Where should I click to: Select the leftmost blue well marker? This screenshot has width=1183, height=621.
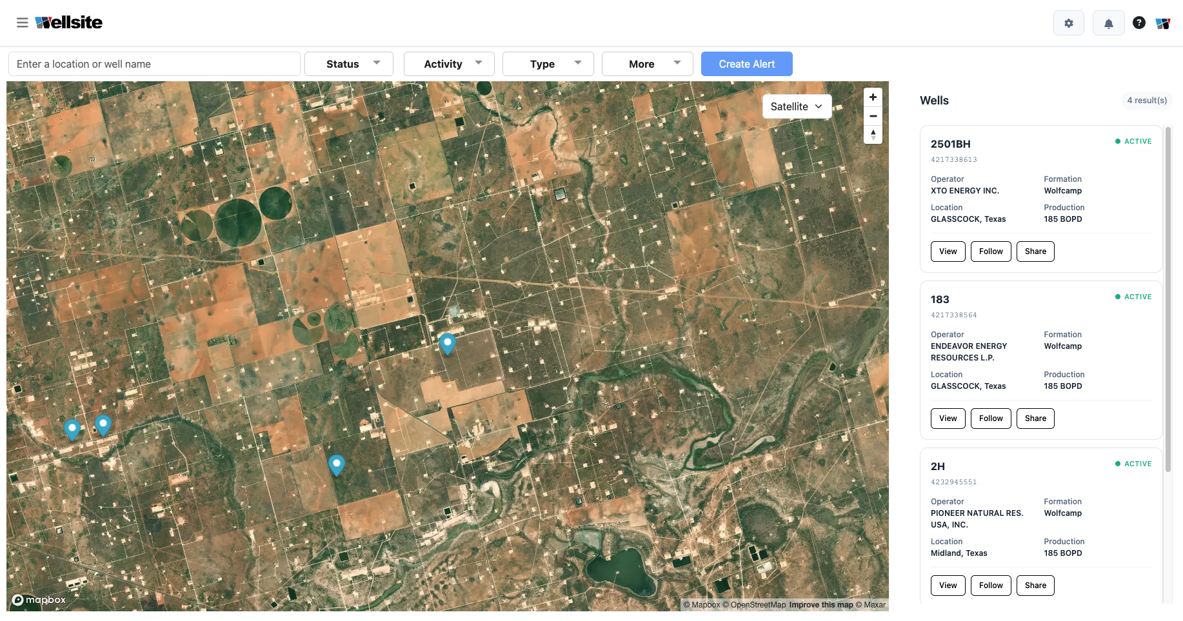point(72,429)
